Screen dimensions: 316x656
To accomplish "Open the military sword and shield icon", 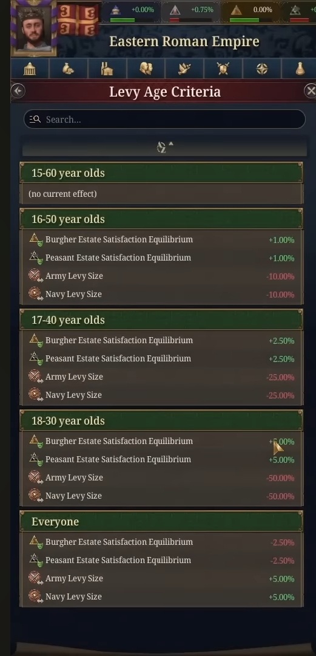I will (x=223, y=69).
